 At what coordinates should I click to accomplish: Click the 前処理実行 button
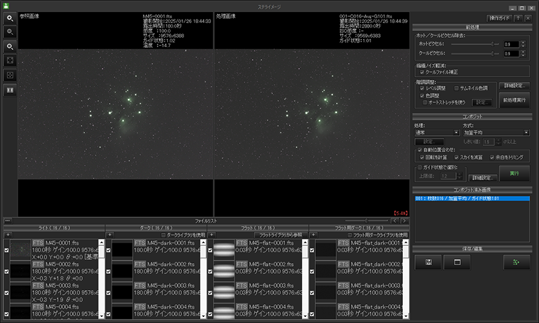tap(514, 100)
